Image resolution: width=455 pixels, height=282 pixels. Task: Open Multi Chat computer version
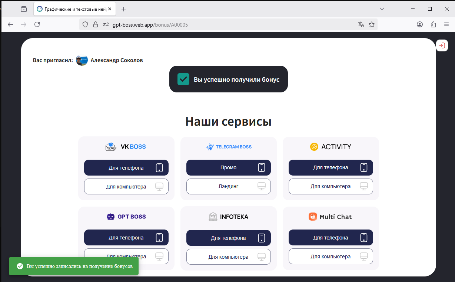(x=331, y=256)
